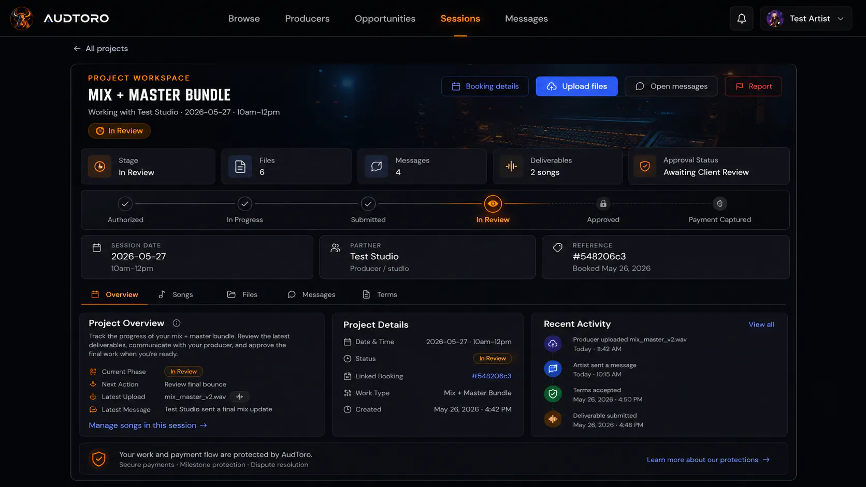
Task: Report this project
Action: tap(753, 86)
